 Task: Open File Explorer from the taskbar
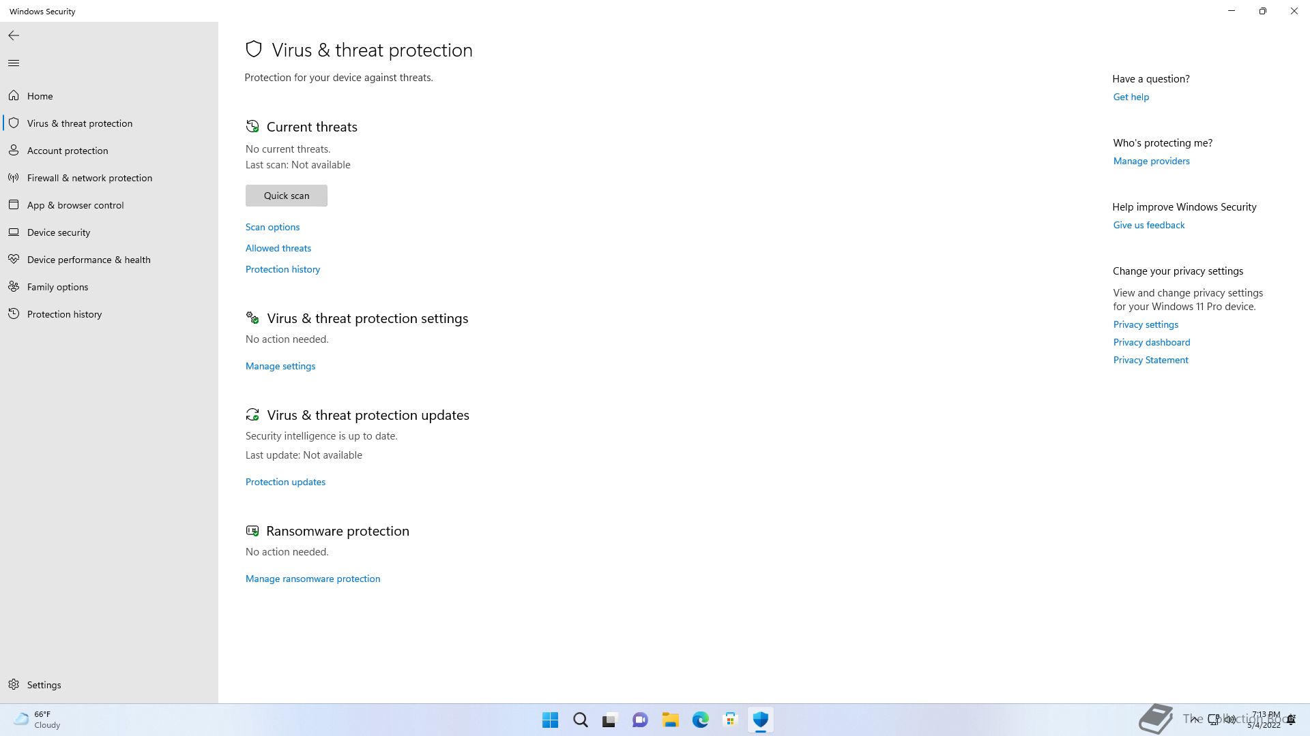(x=670, y=720)
